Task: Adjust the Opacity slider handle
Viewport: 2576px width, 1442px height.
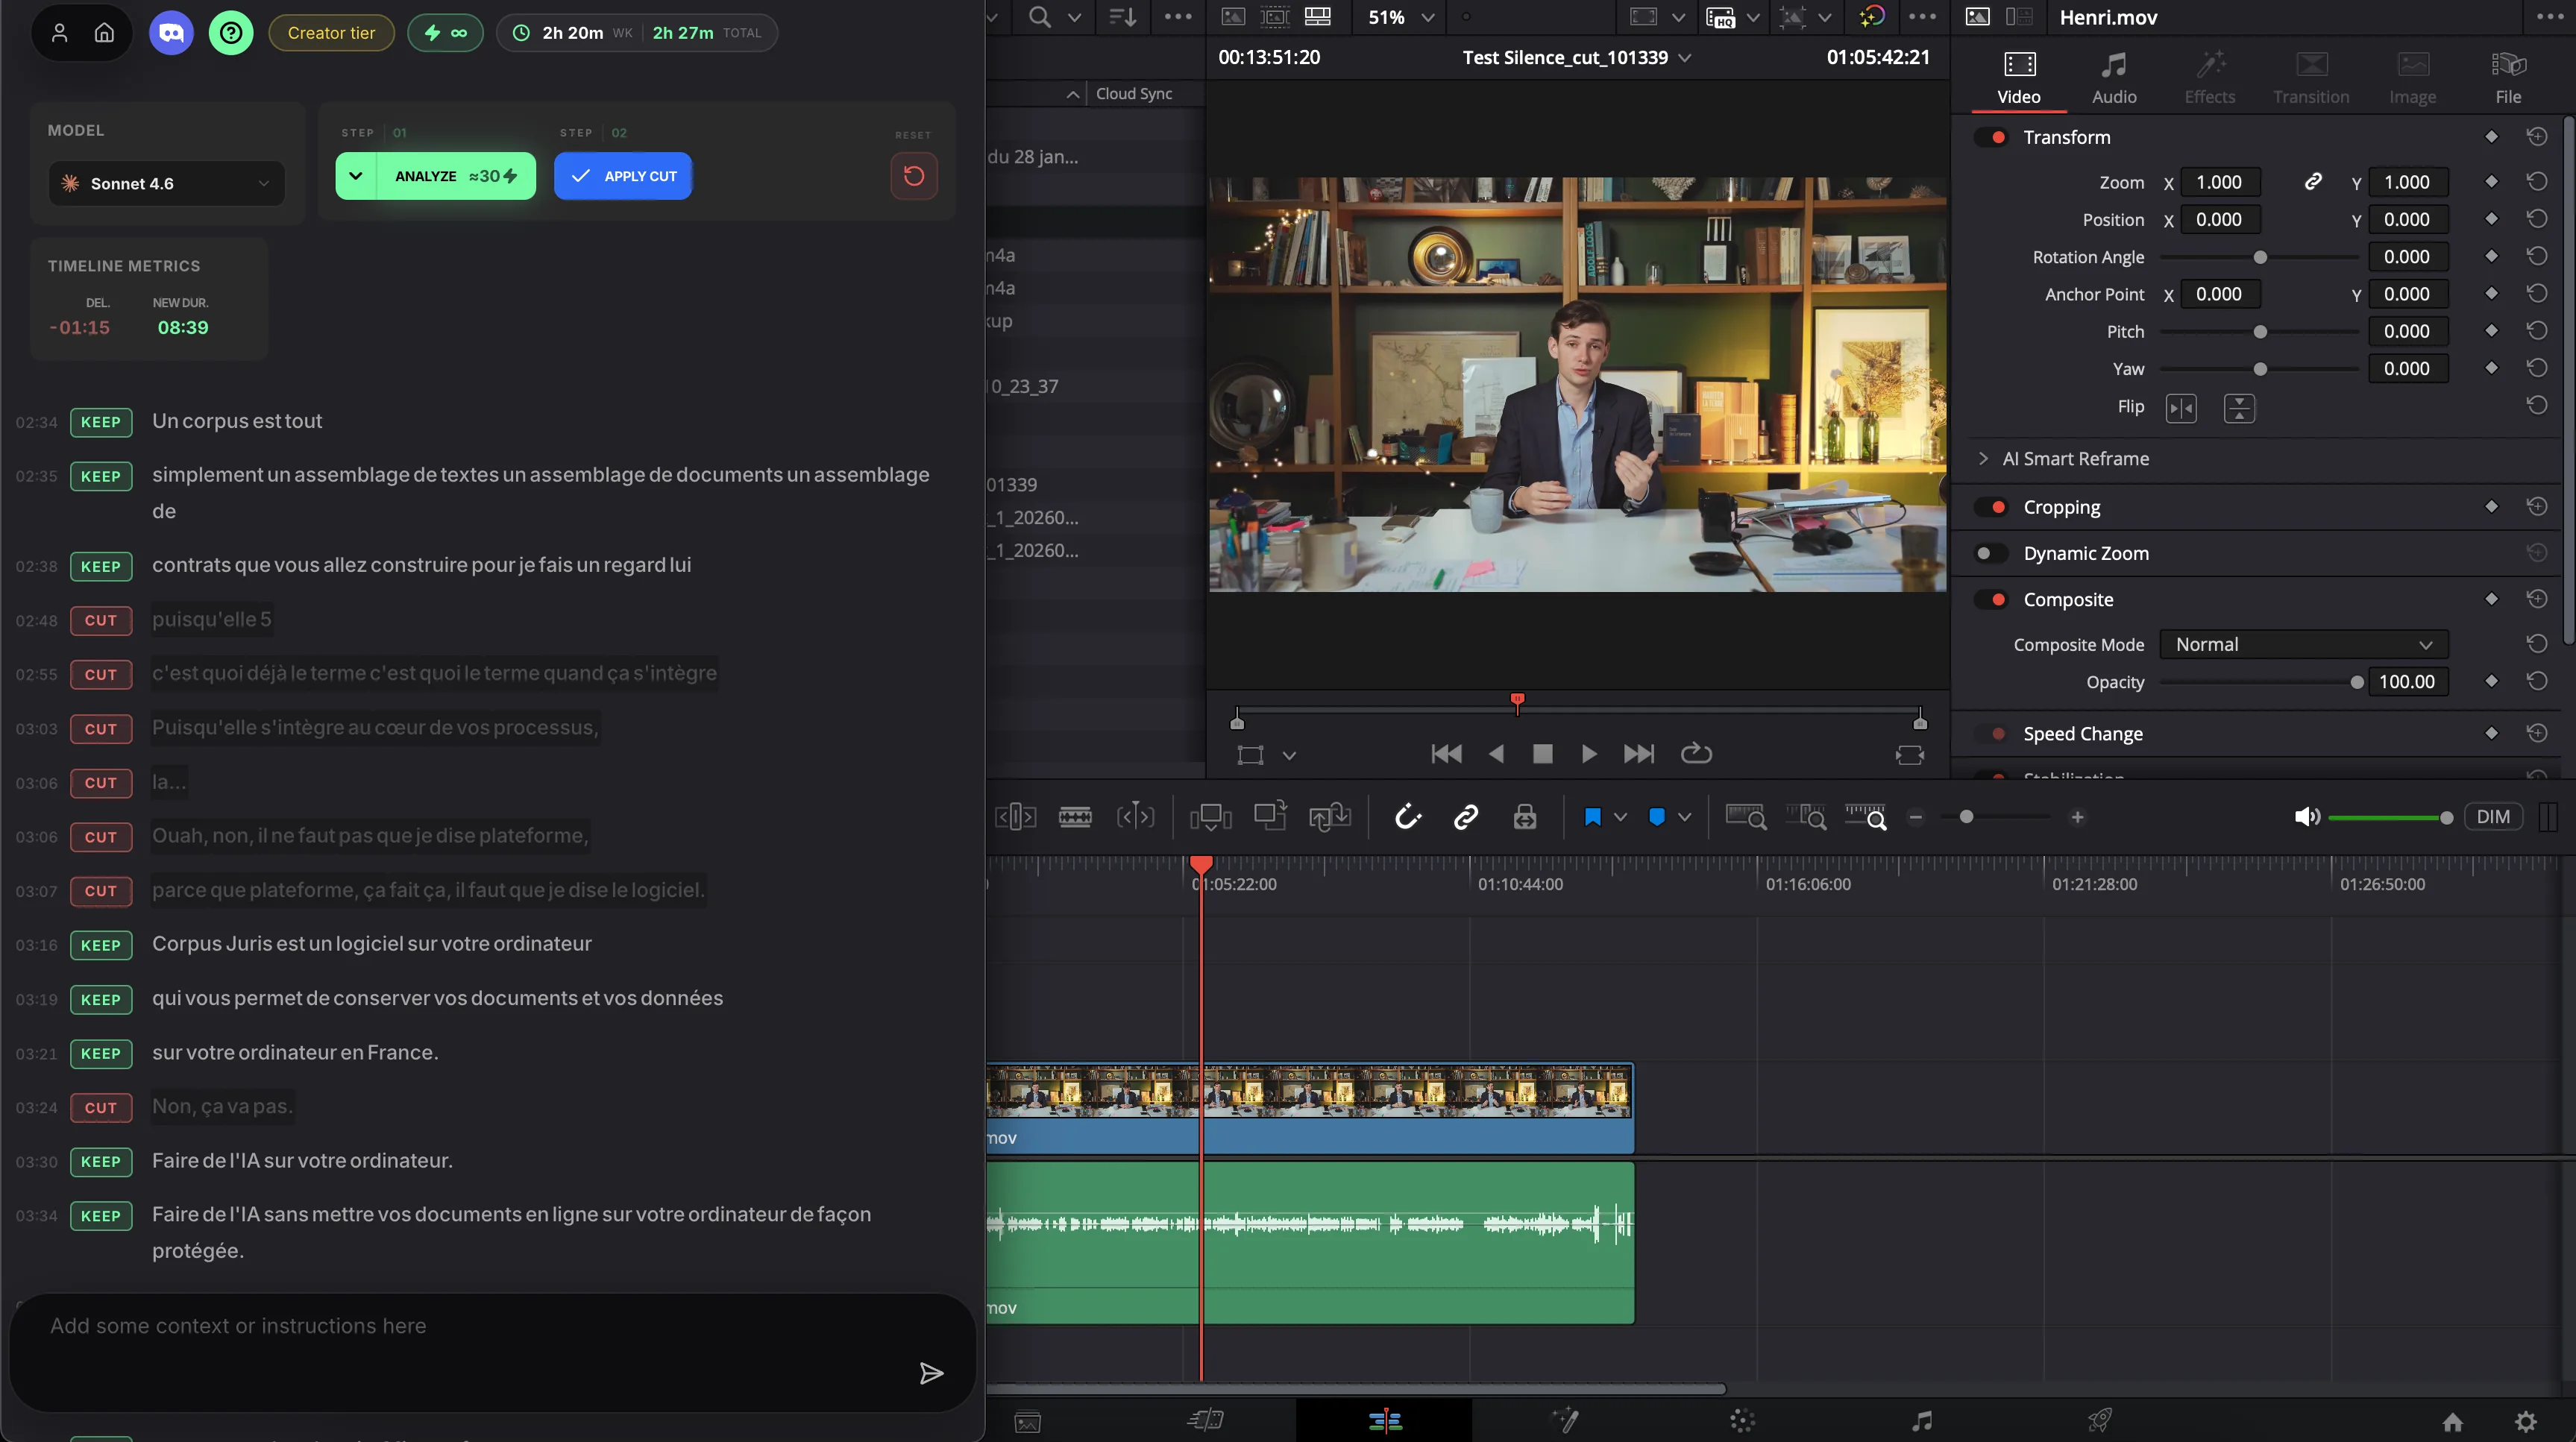Action: click(2357, 682)
